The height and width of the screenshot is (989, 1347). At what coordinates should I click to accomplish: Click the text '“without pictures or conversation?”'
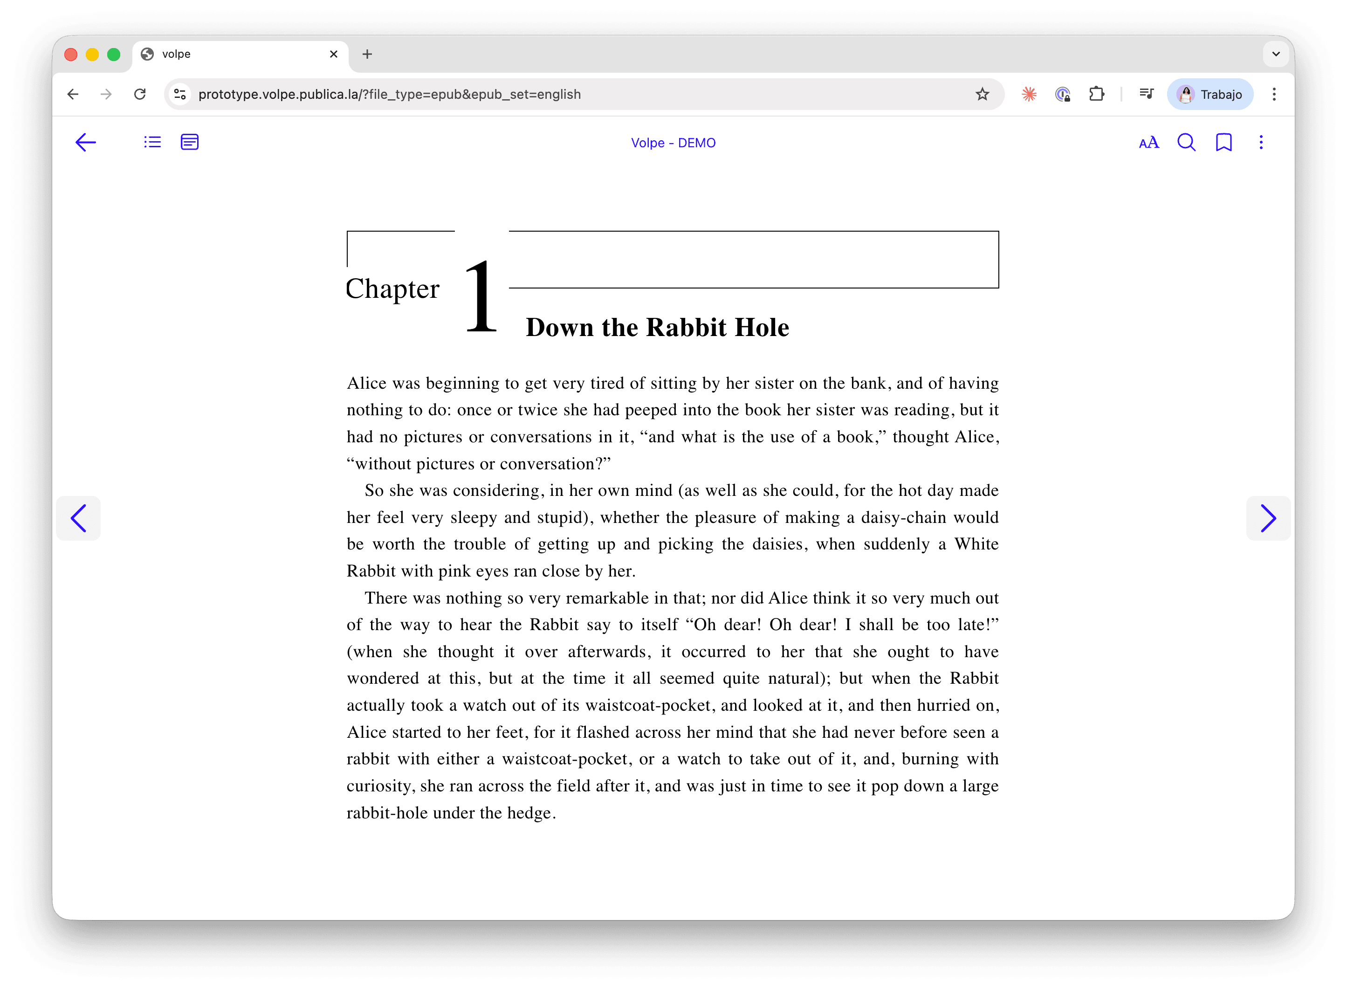click(x=479, y=463)
